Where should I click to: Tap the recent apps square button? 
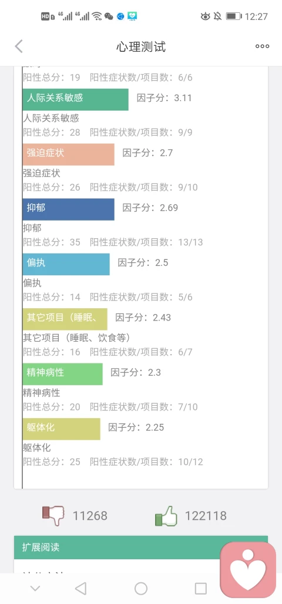(201, 588)
